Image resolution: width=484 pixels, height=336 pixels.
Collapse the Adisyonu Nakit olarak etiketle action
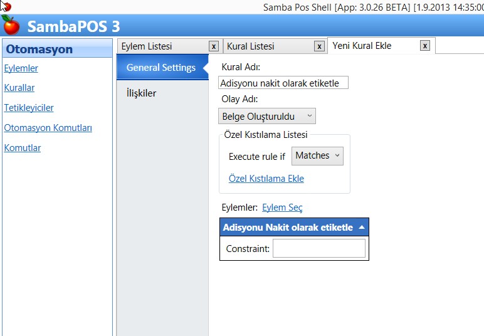point(361,228)
